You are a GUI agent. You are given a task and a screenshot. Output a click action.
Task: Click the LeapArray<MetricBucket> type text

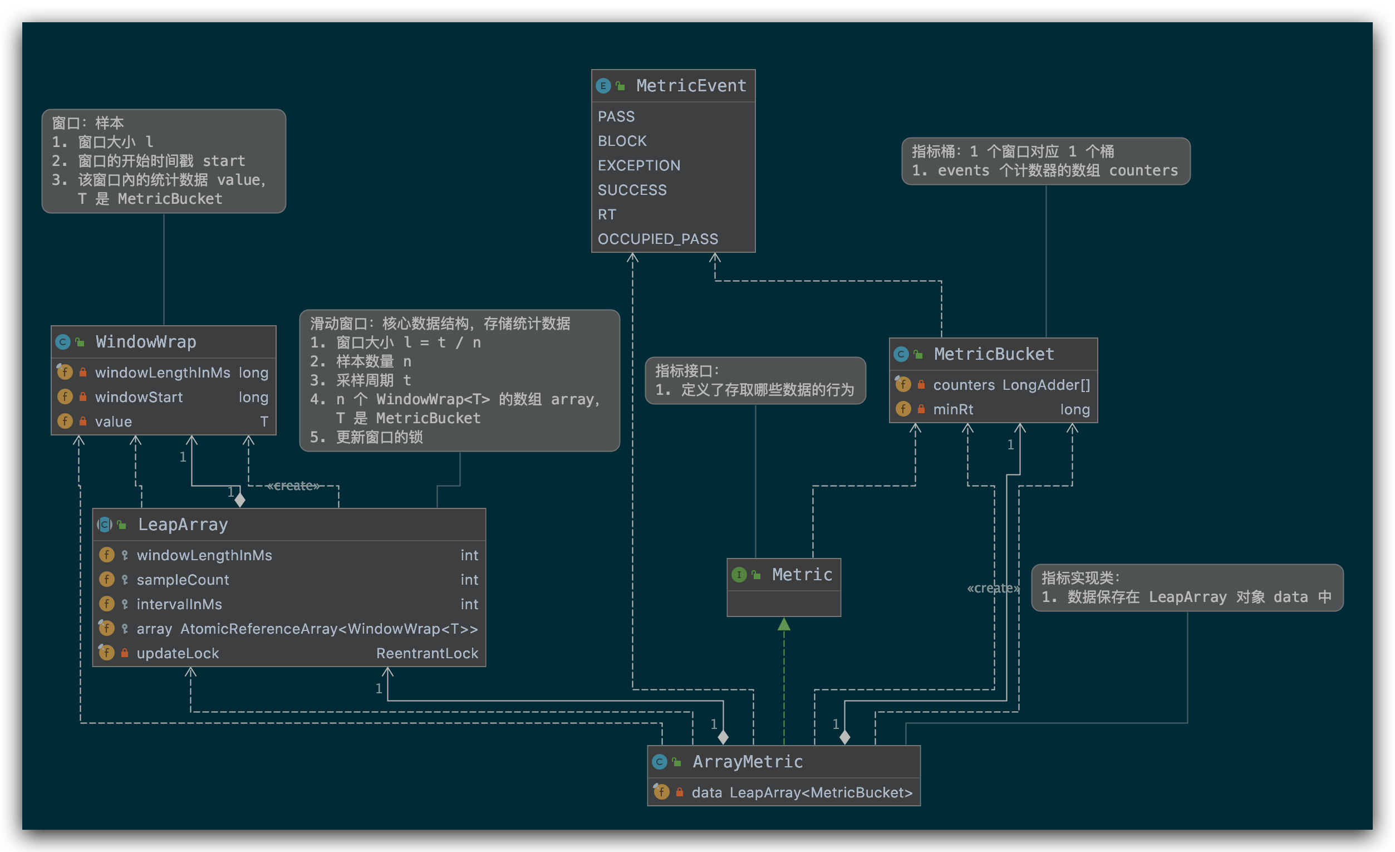coord(821,792)
